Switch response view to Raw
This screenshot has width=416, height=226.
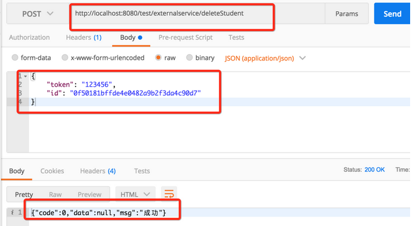(55, 194)
